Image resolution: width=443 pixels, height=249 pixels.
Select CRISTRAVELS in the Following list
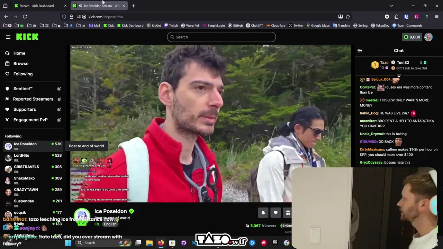pyautogui.click(x=33, y=169)
